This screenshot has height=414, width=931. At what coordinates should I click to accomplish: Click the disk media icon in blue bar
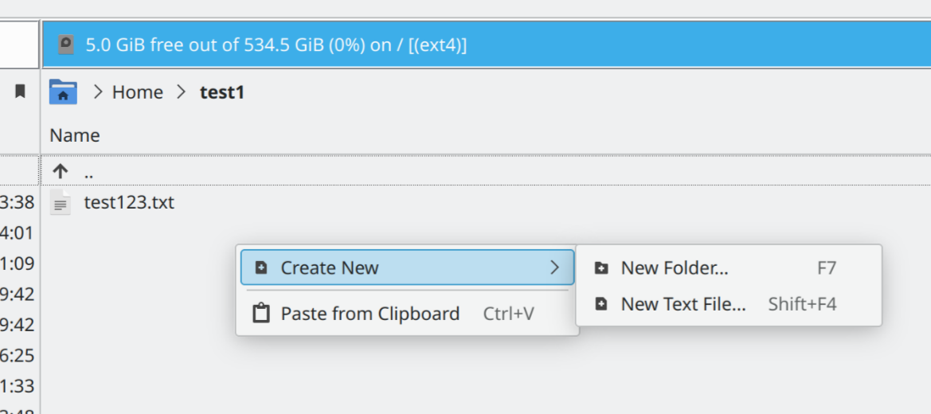66,45
